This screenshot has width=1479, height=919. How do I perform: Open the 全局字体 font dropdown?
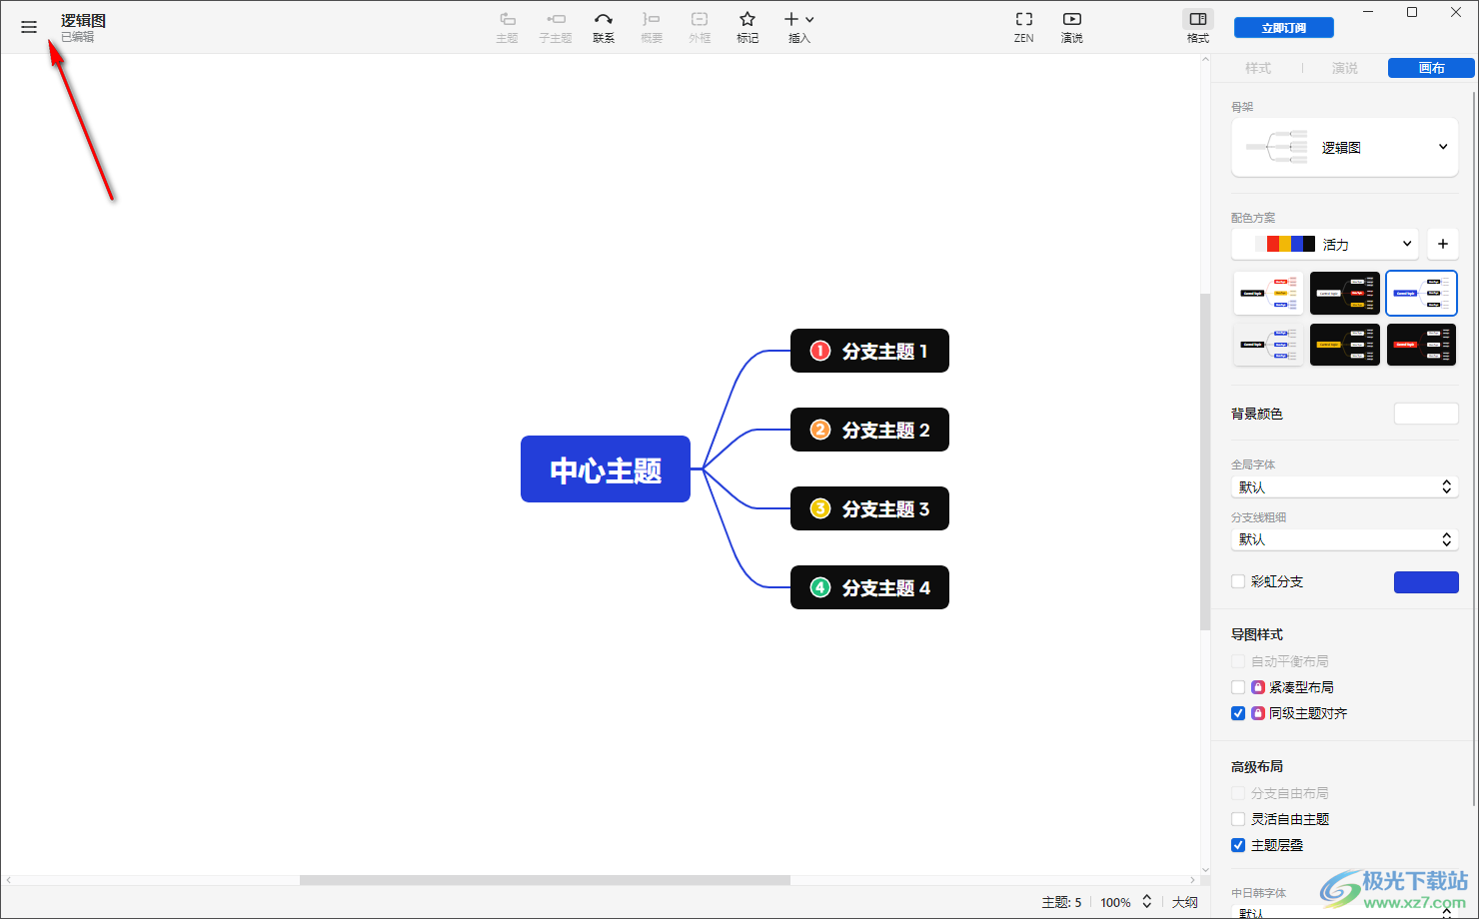pos(1345,487)
